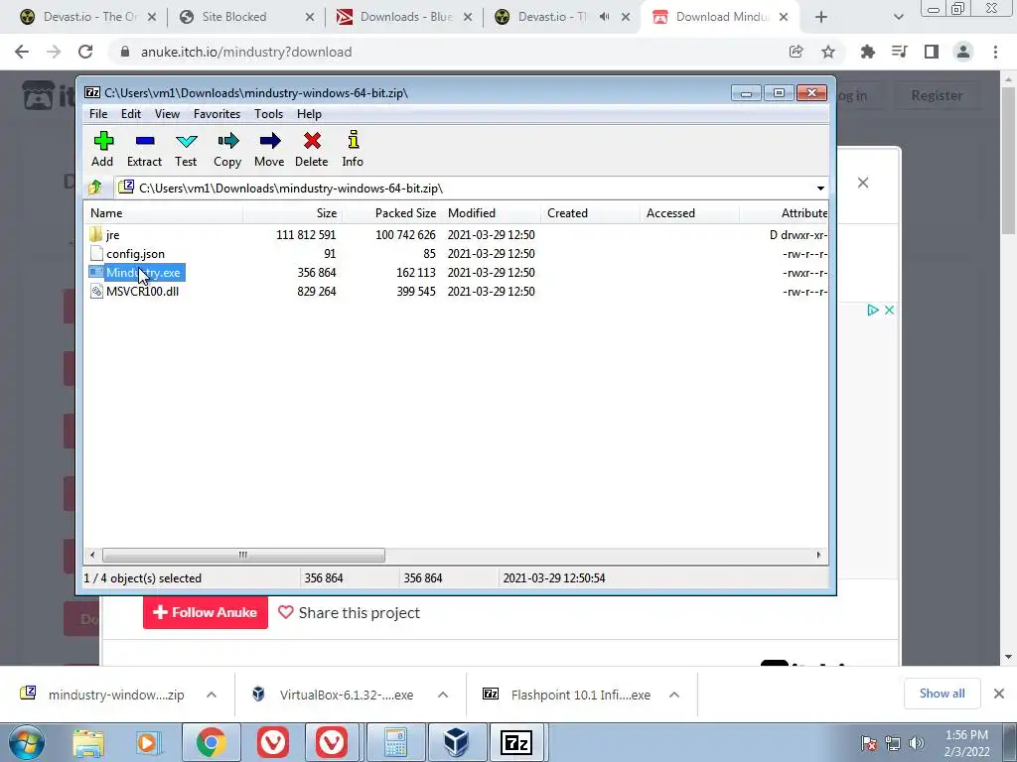
Task: Open the File menu
Action: click(x=98, y=114)
